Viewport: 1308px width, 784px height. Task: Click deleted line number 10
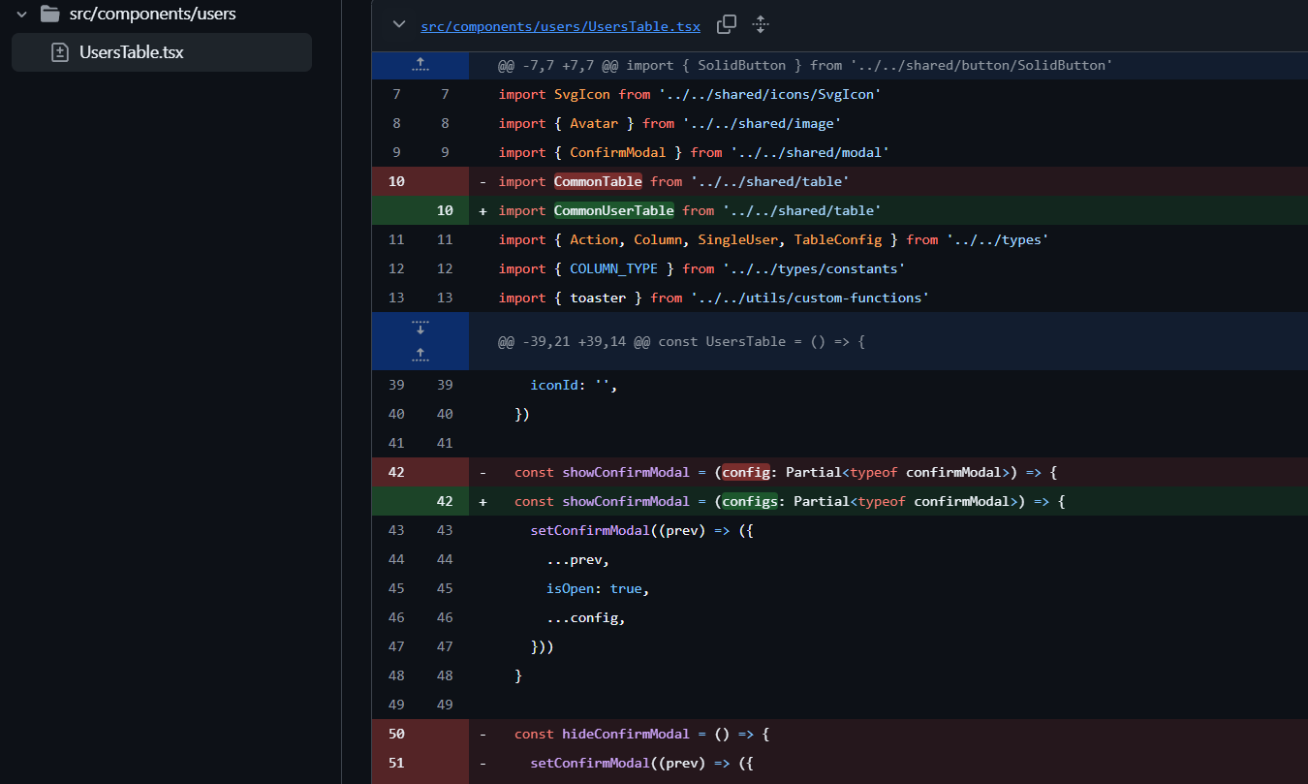click(396, 181)
